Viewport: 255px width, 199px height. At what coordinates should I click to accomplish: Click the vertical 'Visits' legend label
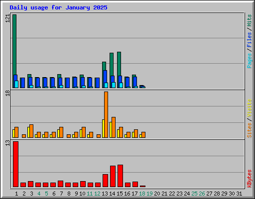coord(249,108)
